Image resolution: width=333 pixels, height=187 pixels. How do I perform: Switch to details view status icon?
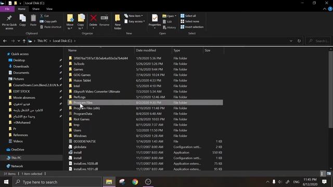323,173
